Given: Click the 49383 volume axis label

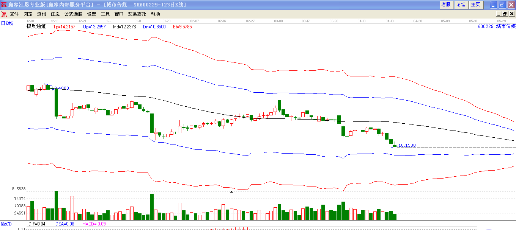Looking at the screenshot, I should click(x=20, y=206).
